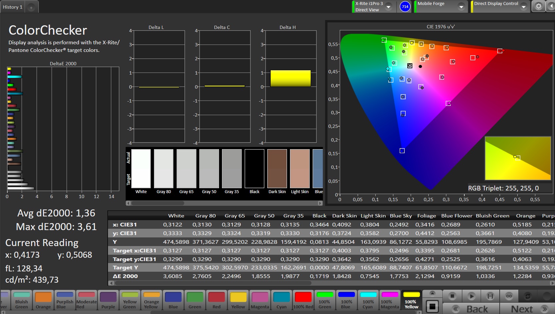Choose the Bluish Green swatch in bottom strip

coord(22,300)
